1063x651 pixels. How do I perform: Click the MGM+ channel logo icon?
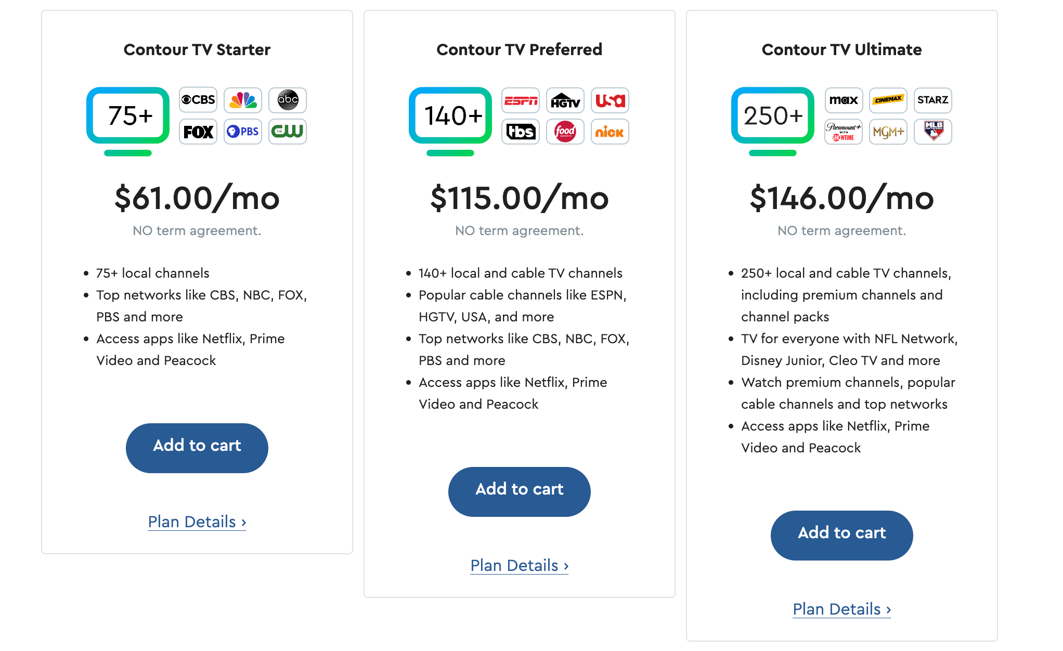(888, 132)
